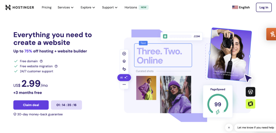The image size is (276, 133).
Task: Click the Log in button
Action: (264, 7)
